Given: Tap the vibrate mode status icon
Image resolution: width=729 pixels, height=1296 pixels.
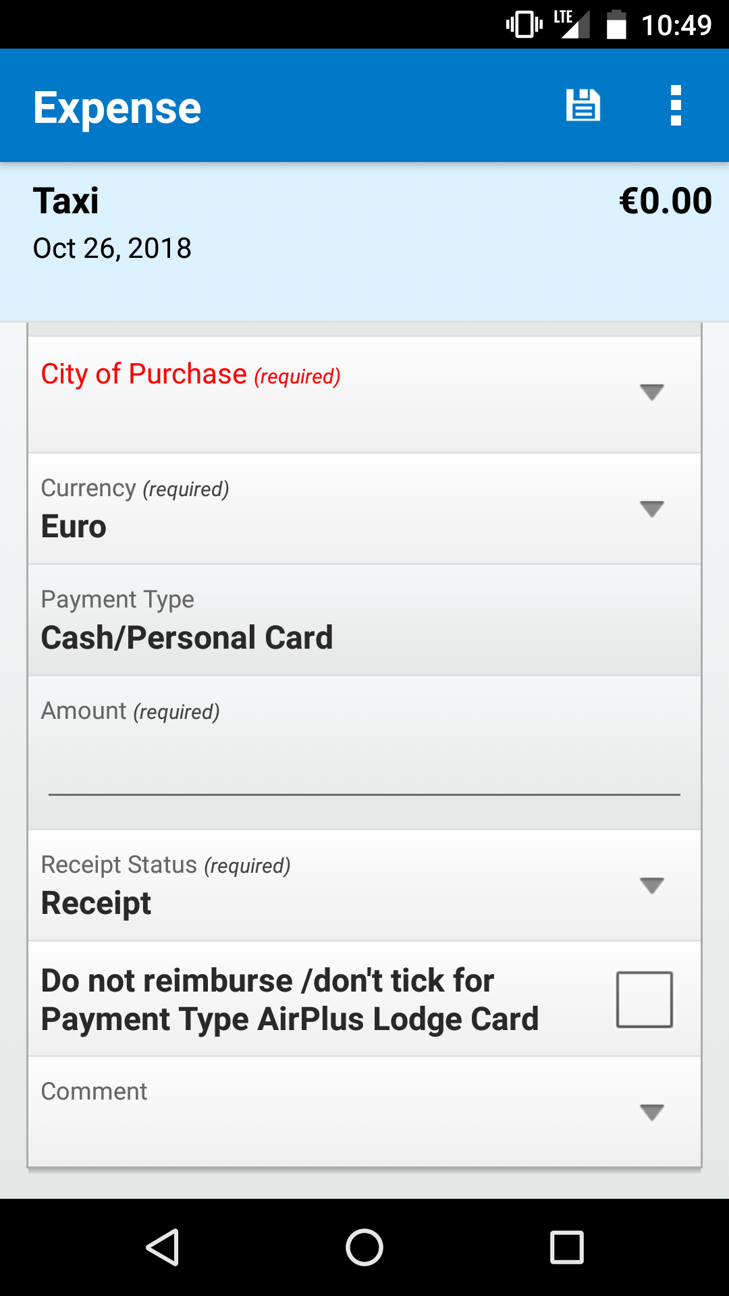Looking at the screenshot, I should pos(524,26).
